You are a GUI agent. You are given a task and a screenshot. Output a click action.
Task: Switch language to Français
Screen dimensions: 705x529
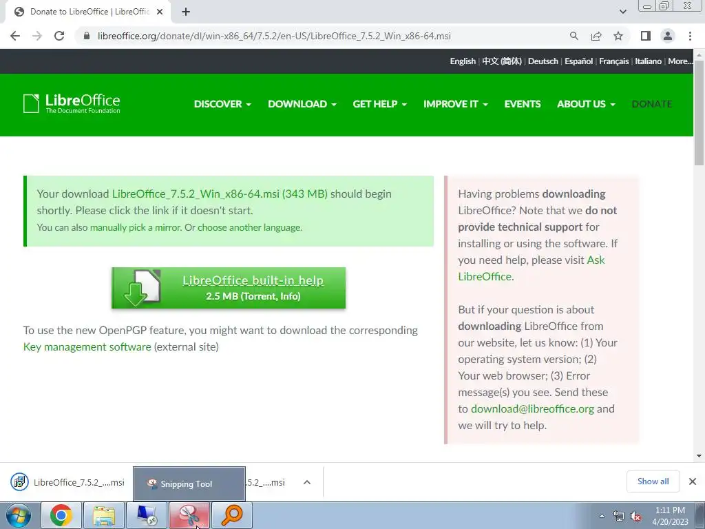pyautogui.click(x=613, y=61)
